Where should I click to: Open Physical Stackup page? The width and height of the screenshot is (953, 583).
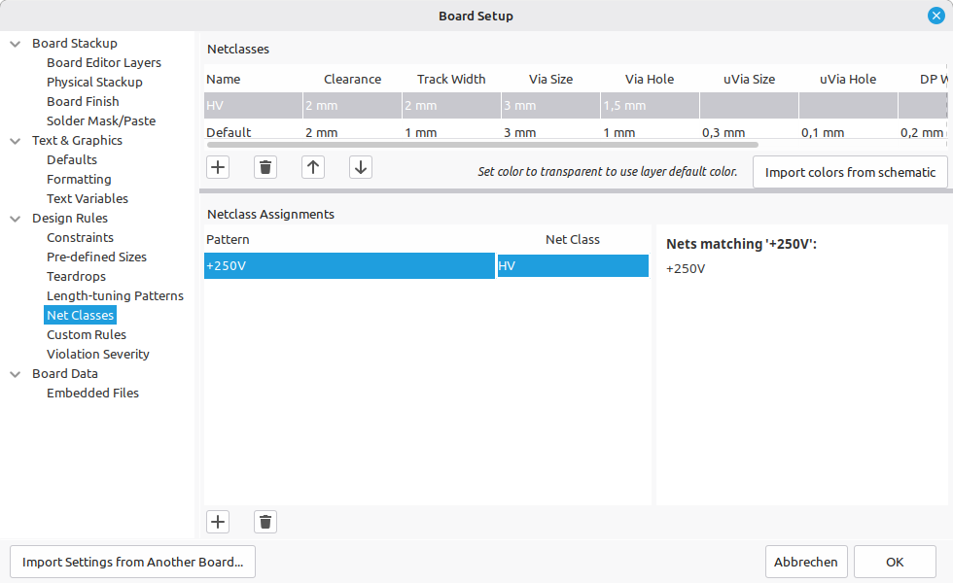tap(95, 82)
